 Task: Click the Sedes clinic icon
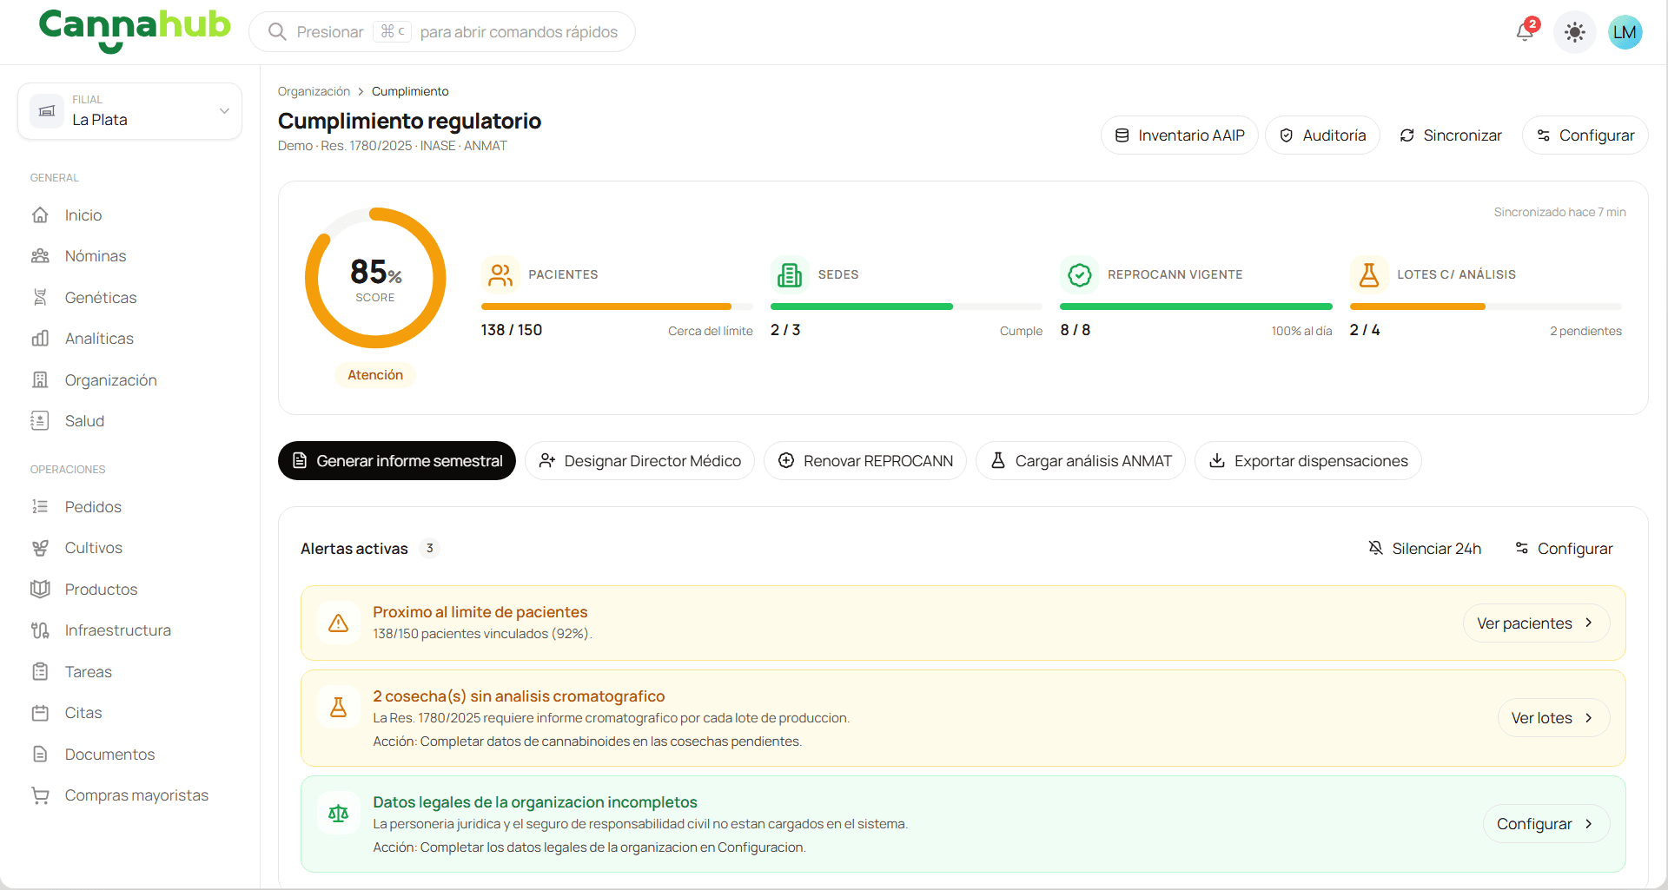[x=790, y=275]
